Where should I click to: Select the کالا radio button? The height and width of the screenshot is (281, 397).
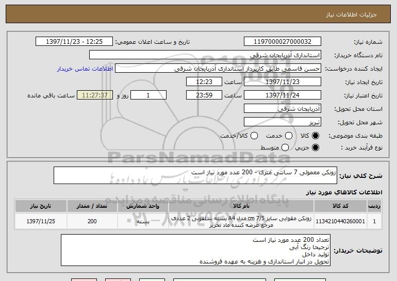pos(316,136)
